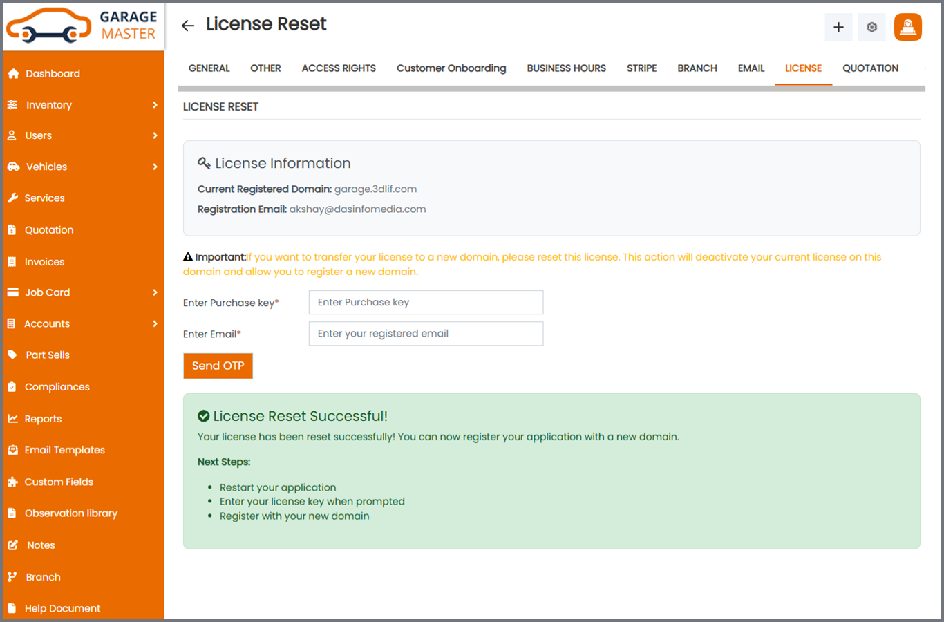The height and width of the screenshot is (622, 944).
Task: Click the Services wrench icon
Action: [12, 198]
